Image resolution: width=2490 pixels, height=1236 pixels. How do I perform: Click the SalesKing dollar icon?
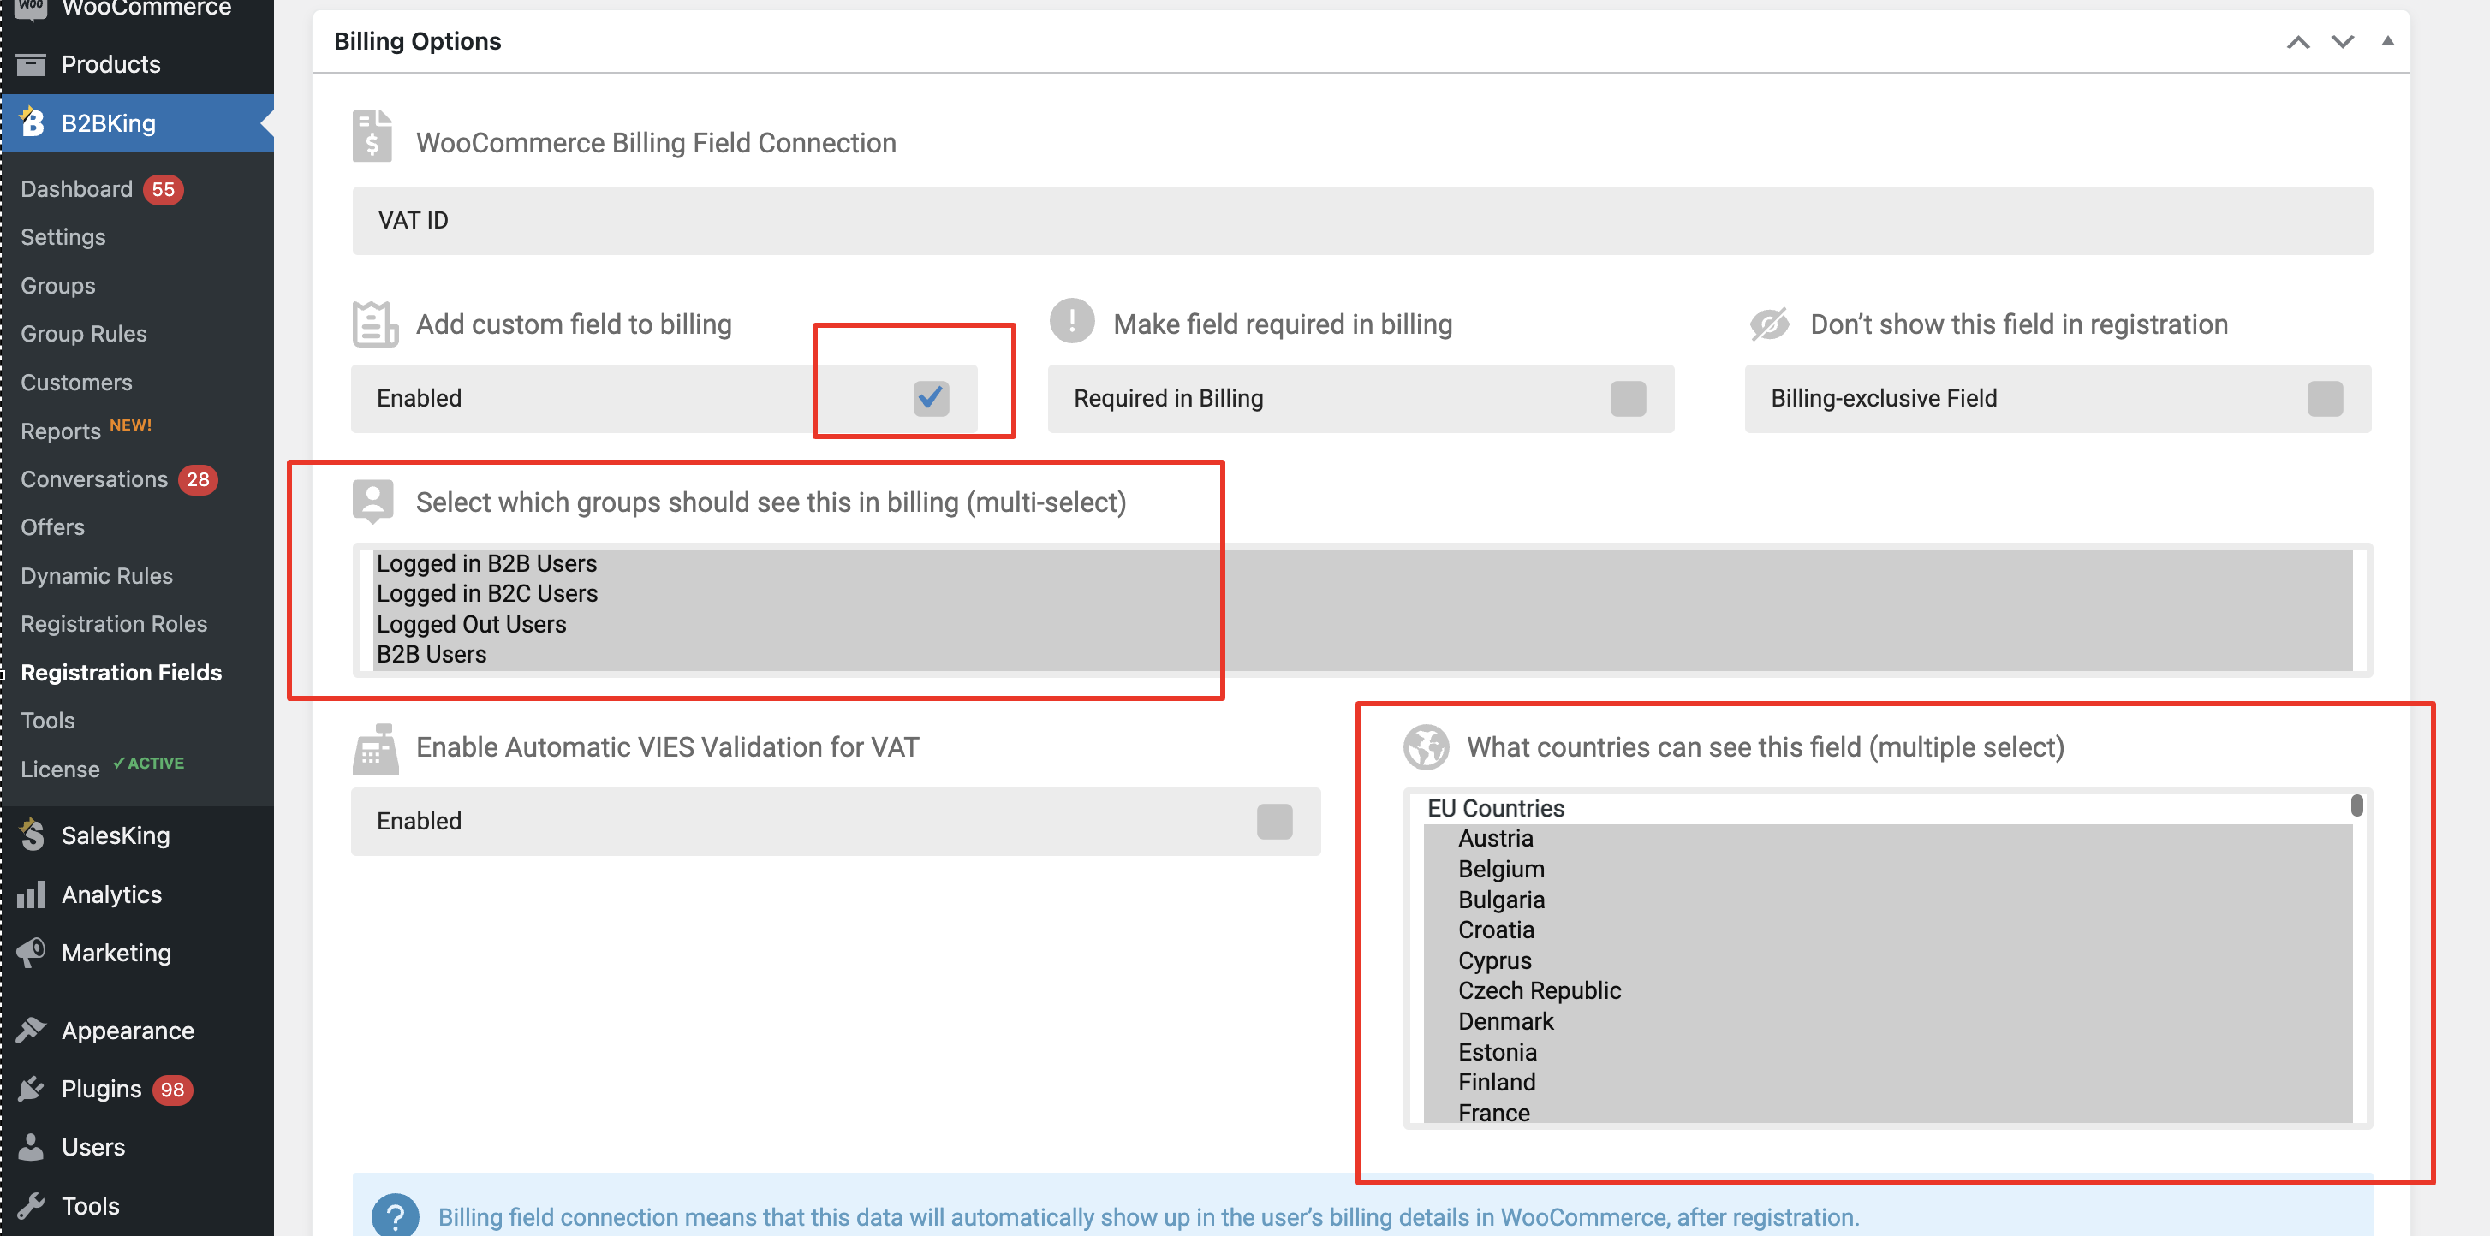click(32, 835)
